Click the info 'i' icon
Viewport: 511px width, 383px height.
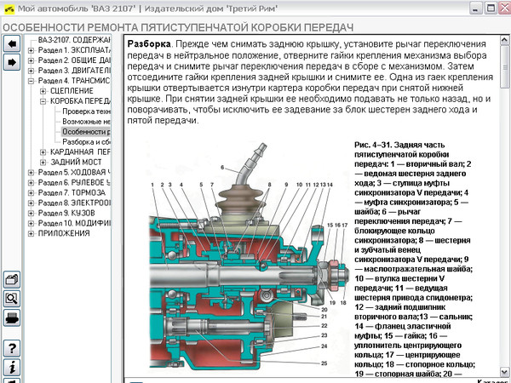(12, 367)
